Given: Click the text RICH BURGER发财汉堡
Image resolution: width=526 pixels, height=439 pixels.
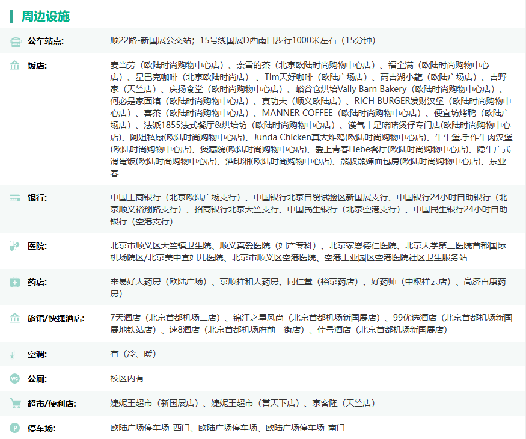Looking at the screenshot, I should (399, 102).
